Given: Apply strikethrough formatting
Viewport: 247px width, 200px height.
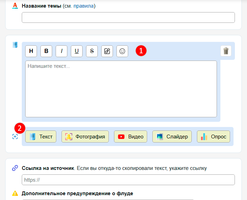Looking at the screenshot, I should (92, 51).
